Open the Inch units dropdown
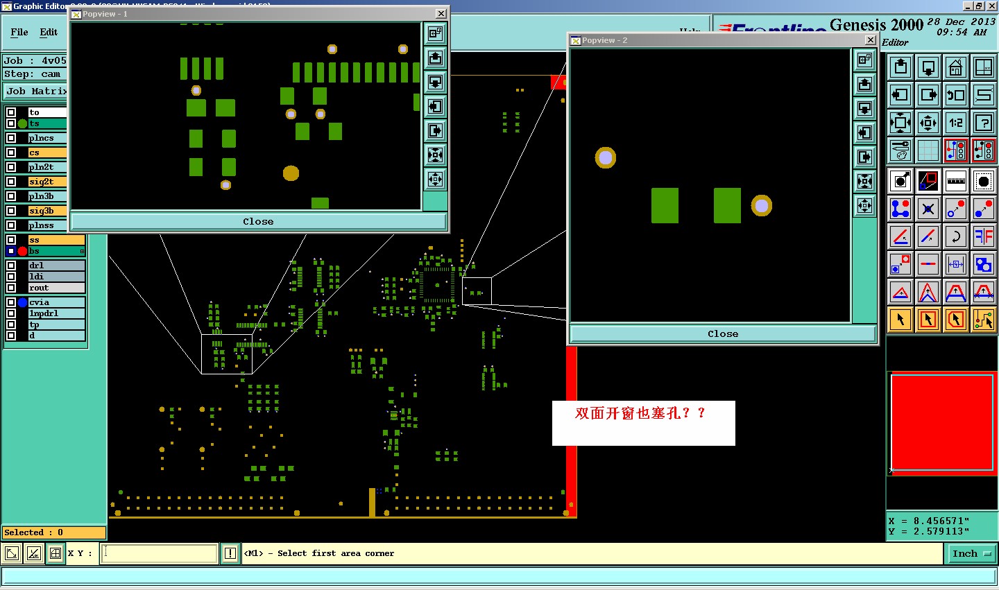This screenshot has width=999, height=590. pos(971,553)
